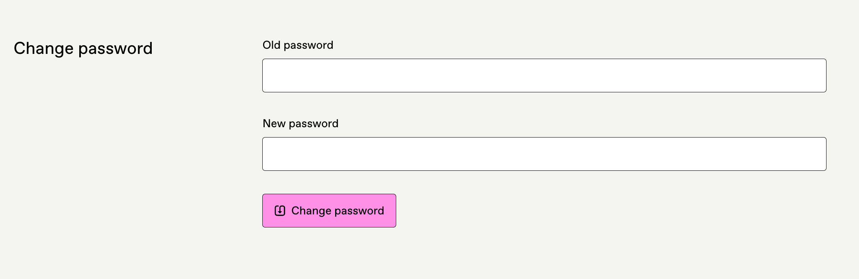This screenshot has width=859, height=279.
Task: Click the download-arrow icon on the pink button
Action: tap(280, 210)
